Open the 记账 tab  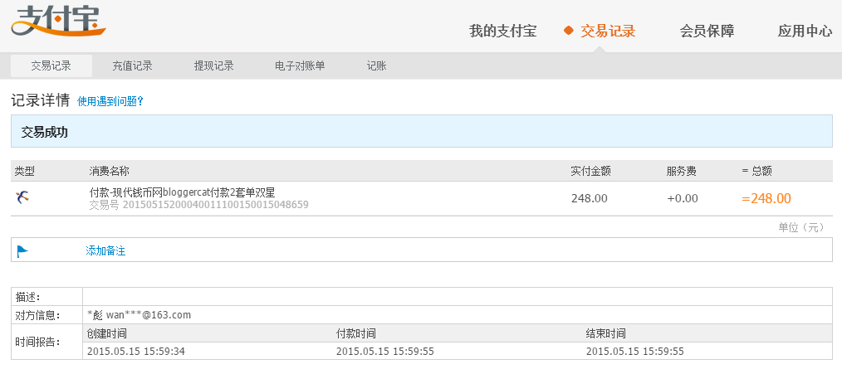[x=376, y=66]
